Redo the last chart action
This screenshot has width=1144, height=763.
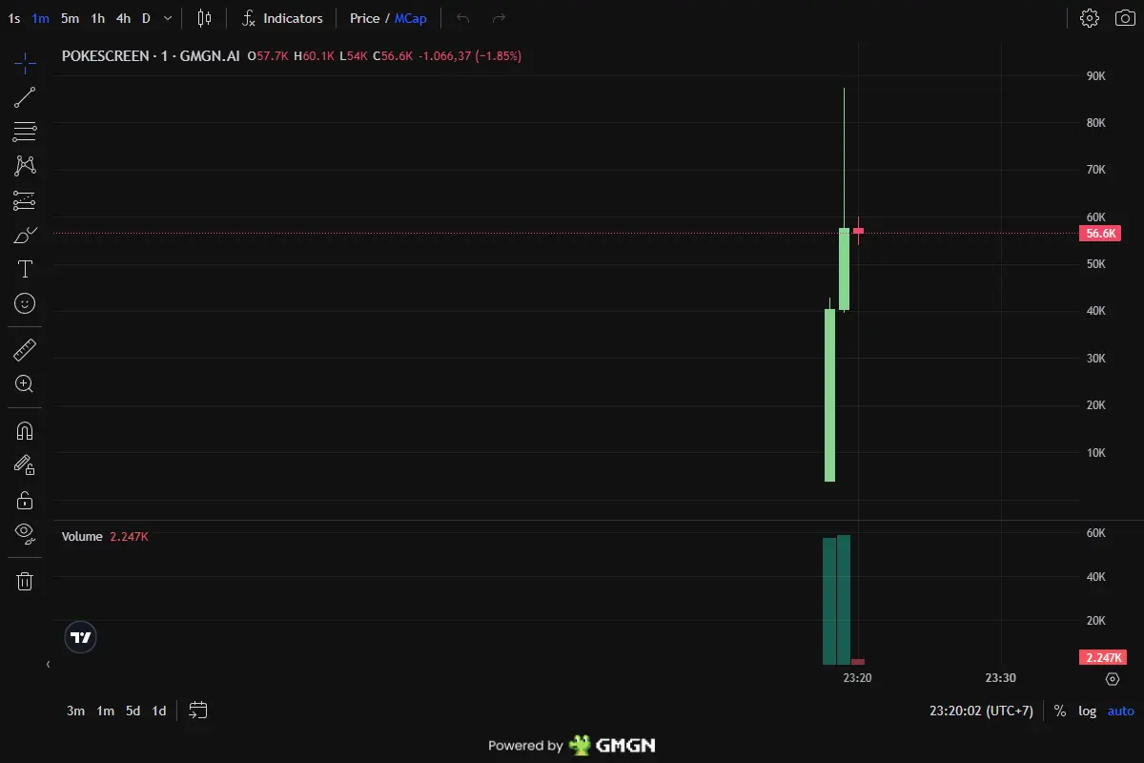[x=499, y=18]
